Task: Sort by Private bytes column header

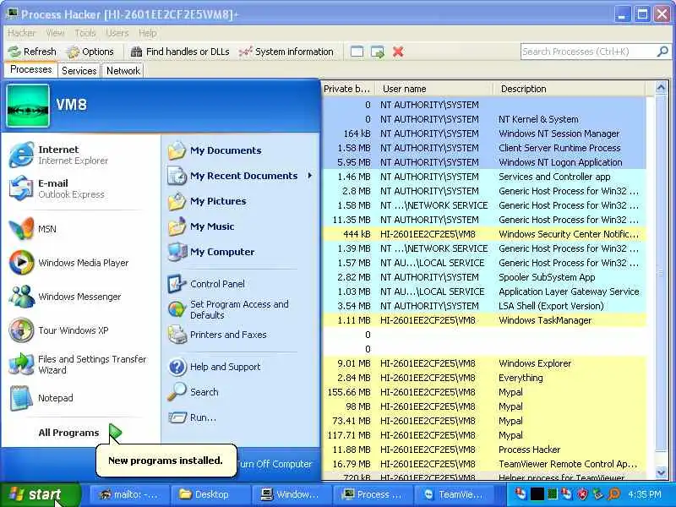Action: pyautogui.click(x=347, y=89)
